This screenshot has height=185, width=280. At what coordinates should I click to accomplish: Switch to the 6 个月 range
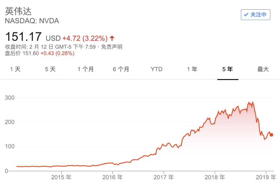coord(121,69)
